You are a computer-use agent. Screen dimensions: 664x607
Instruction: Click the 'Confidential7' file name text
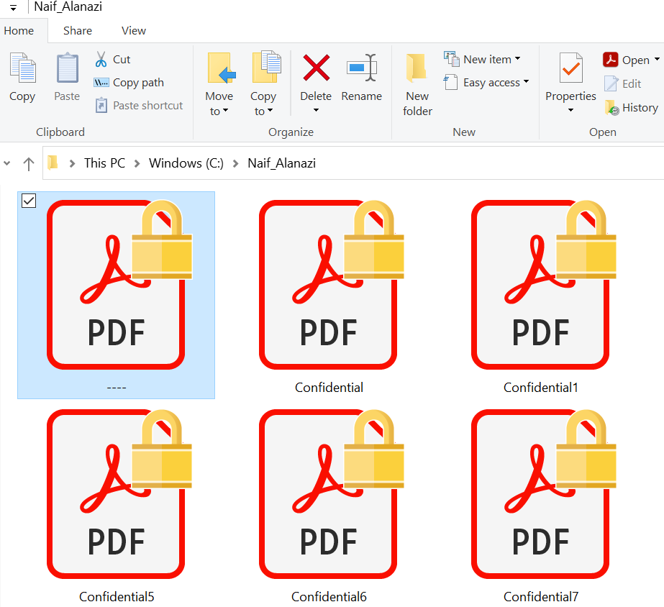pos(541,597)
